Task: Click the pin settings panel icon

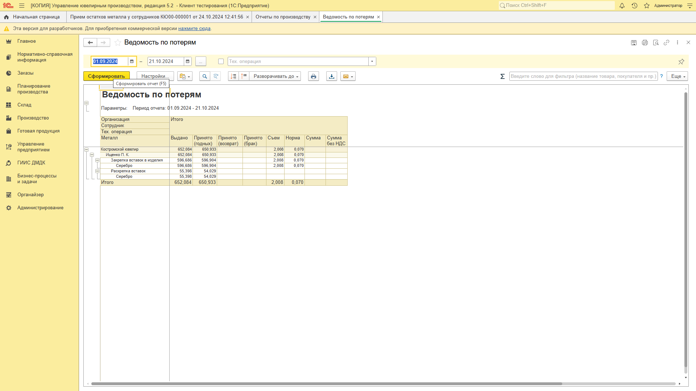Action: pos(681,62)
